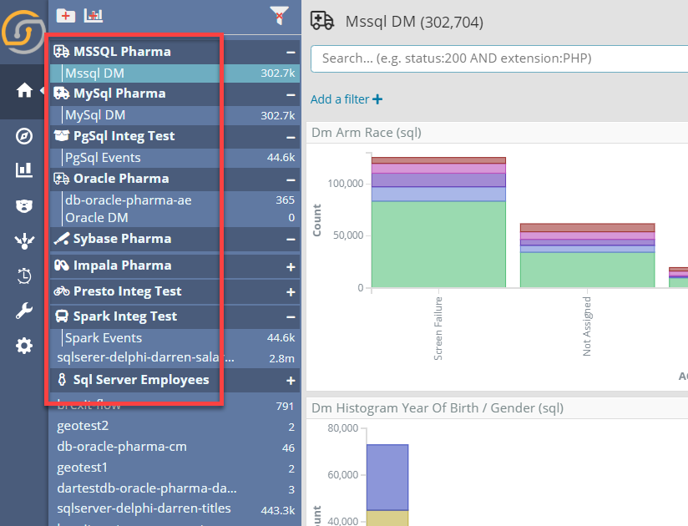Screen dimensions: 688x526
Task: Collapse the PgSql Integ Test group
Action: point(291,137)
